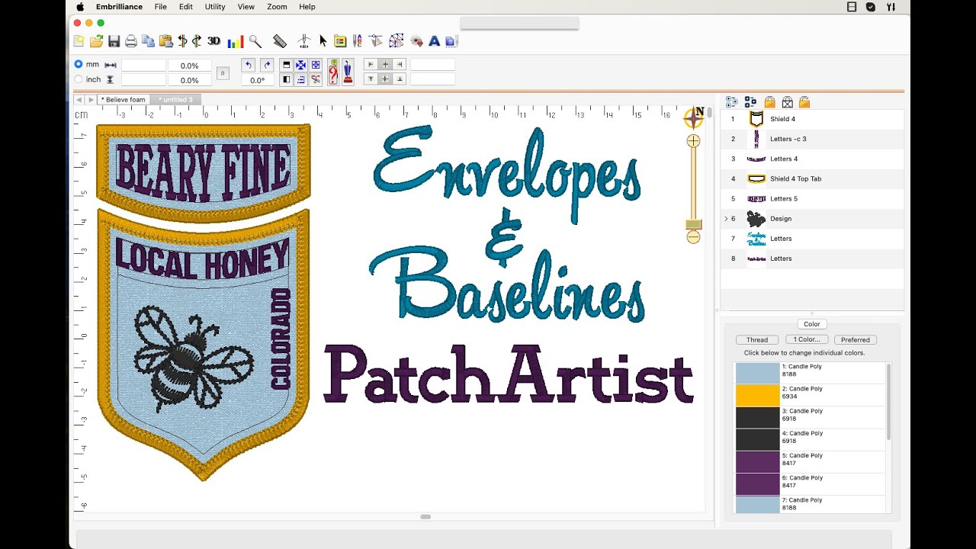Click the Thread button

(x=757, y=340)
